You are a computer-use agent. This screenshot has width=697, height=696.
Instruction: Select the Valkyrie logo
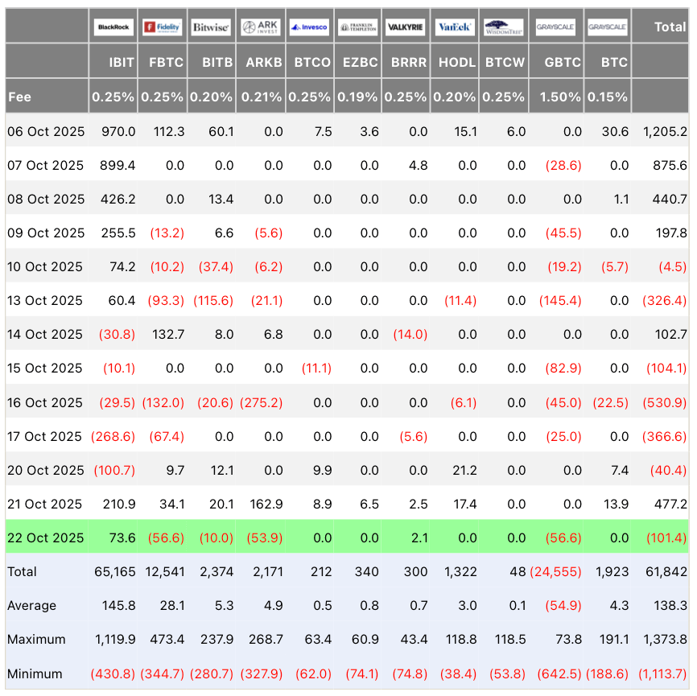pyautogui.click(x=406, y=27)
